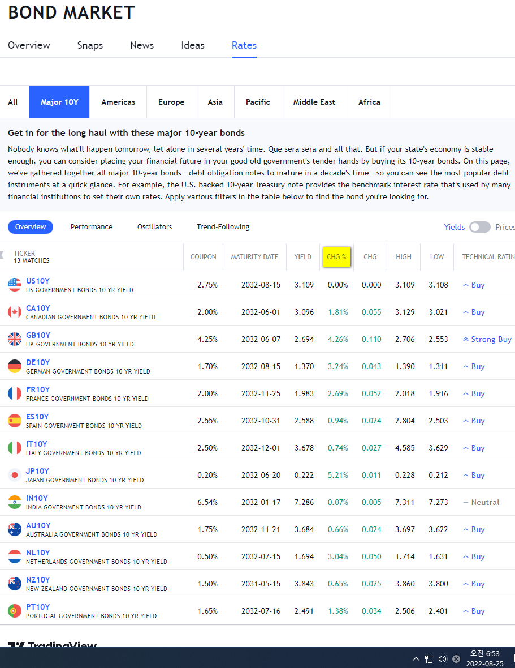Sort by the CHG % column header

point(336,257)
